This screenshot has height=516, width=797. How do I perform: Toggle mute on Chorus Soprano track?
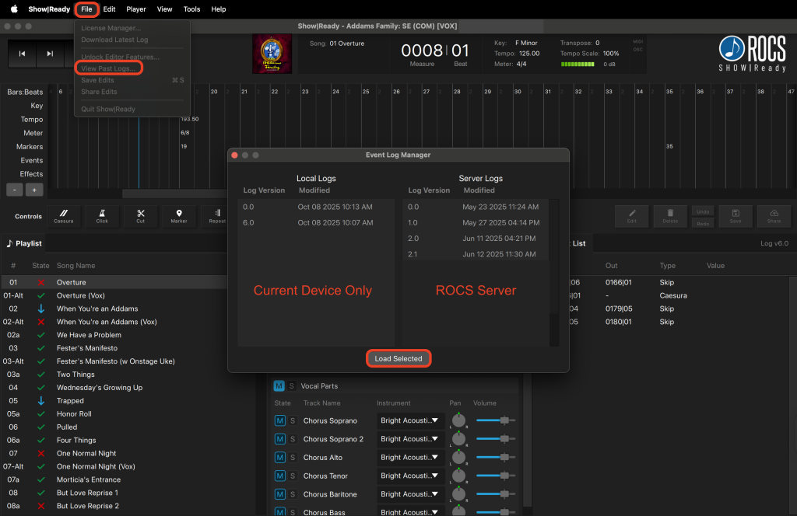(279, 420)
